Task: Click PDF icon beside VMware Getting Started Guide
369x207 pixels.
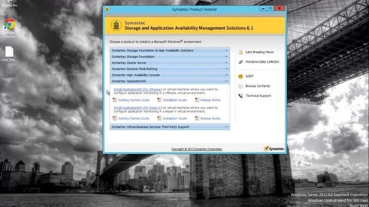Action: pos(115,100)
